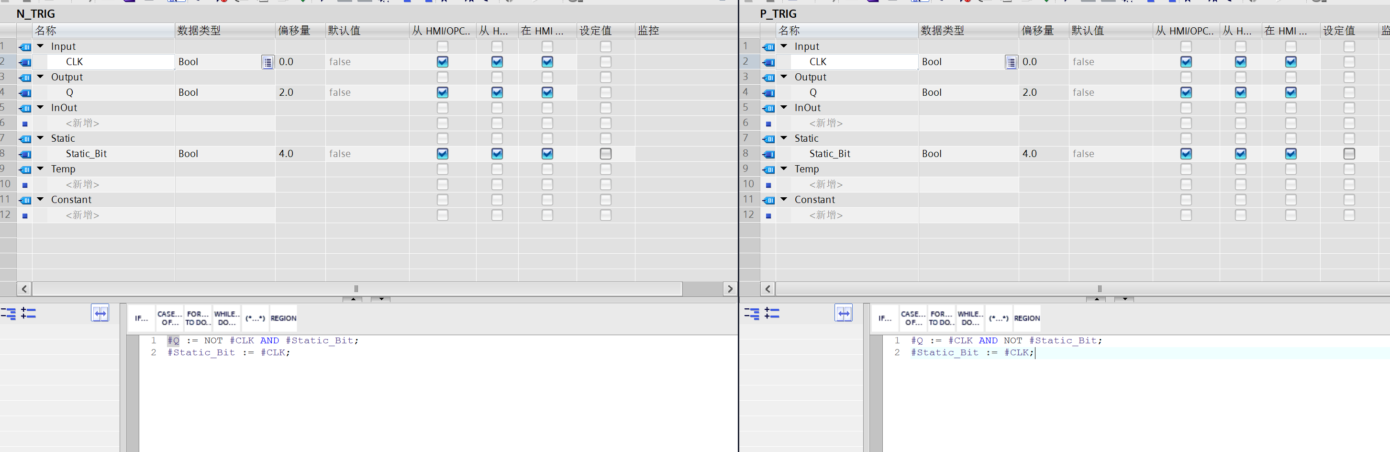
Task: Click collapse-all icon in P_TRIG code panel
Action: click(752, 313)
